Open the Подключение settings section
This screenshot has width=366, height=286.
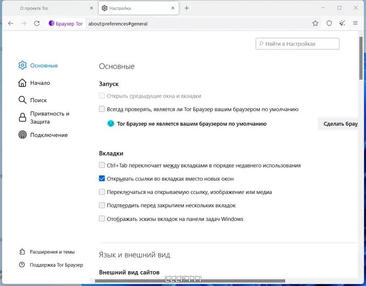click(x=49, y=135)
